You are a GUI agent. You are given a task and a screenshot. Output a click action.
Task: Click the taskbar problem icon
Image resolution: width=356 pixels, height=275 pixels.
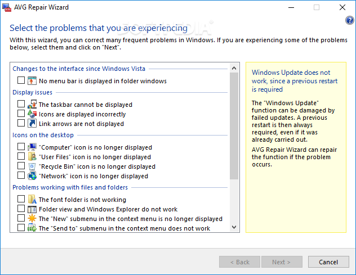(32, 104)
